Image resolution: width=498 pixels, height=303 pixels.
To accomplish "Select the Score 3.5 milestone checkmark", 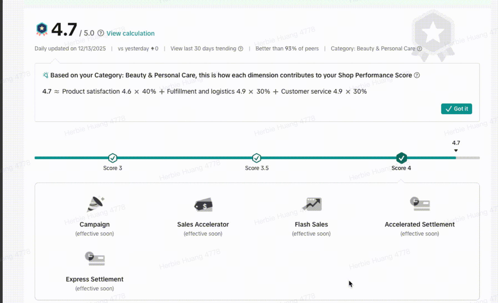I will (x=257, y=158).
